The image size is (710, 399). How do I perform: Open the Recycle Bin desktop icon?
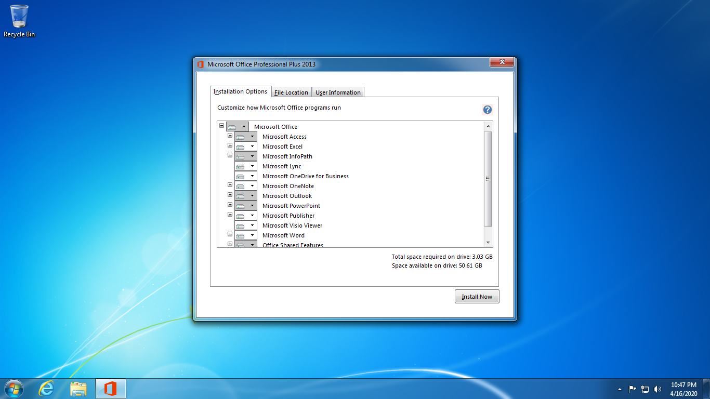[19, 21]
